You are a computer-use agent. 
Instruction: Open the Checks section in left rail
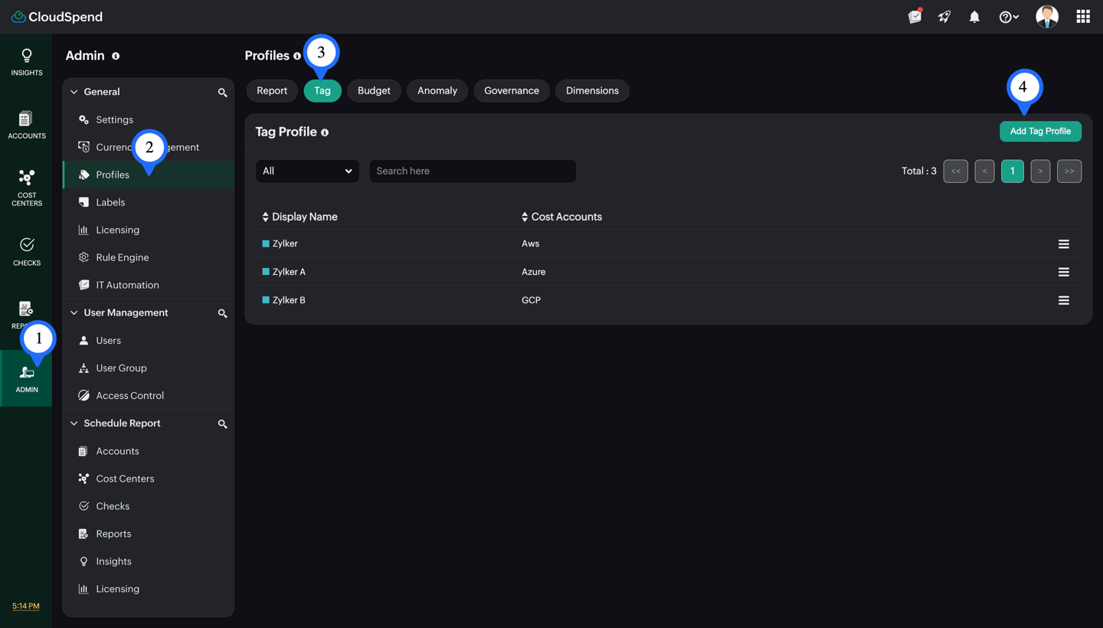point(27,252)
